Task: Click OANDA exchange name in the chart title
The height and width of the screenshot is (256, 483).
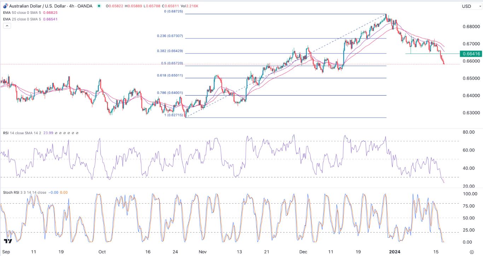Action: [85, 6]
